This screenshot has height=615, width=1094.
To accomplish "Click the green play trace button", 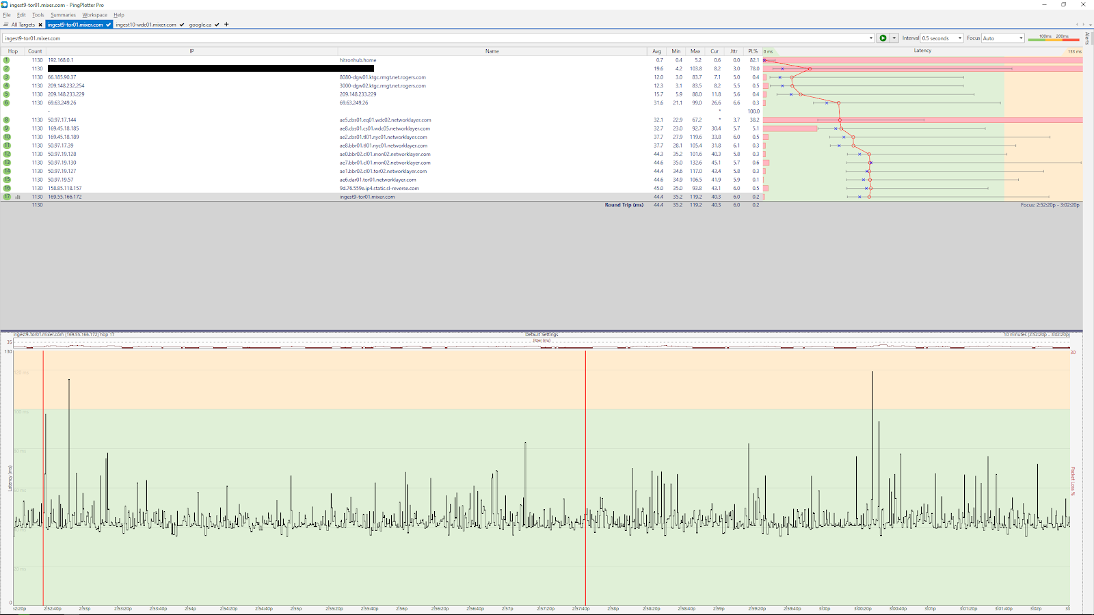I will pos(883,38).
